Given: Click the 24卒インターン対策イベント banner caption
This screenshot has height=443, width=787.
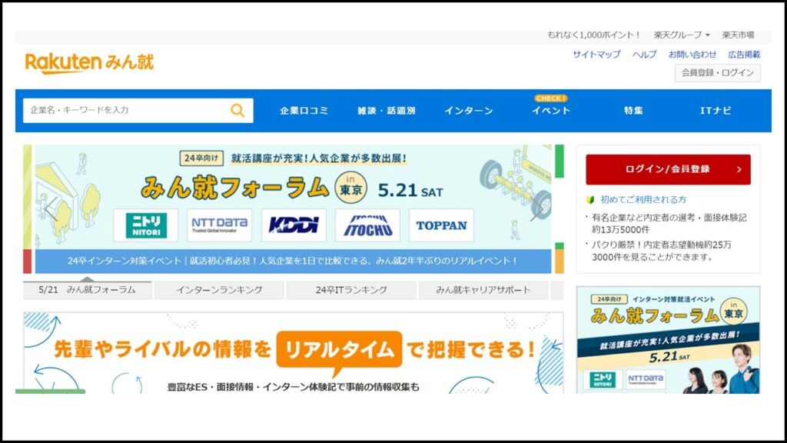Looking at the screenshot, I should [x=293, y=261].
